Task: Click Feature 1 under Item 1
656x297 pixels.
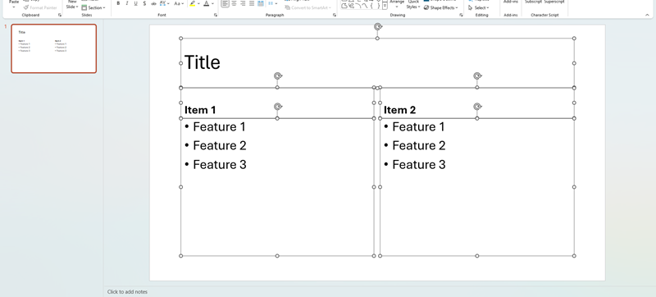Action: 219,126
